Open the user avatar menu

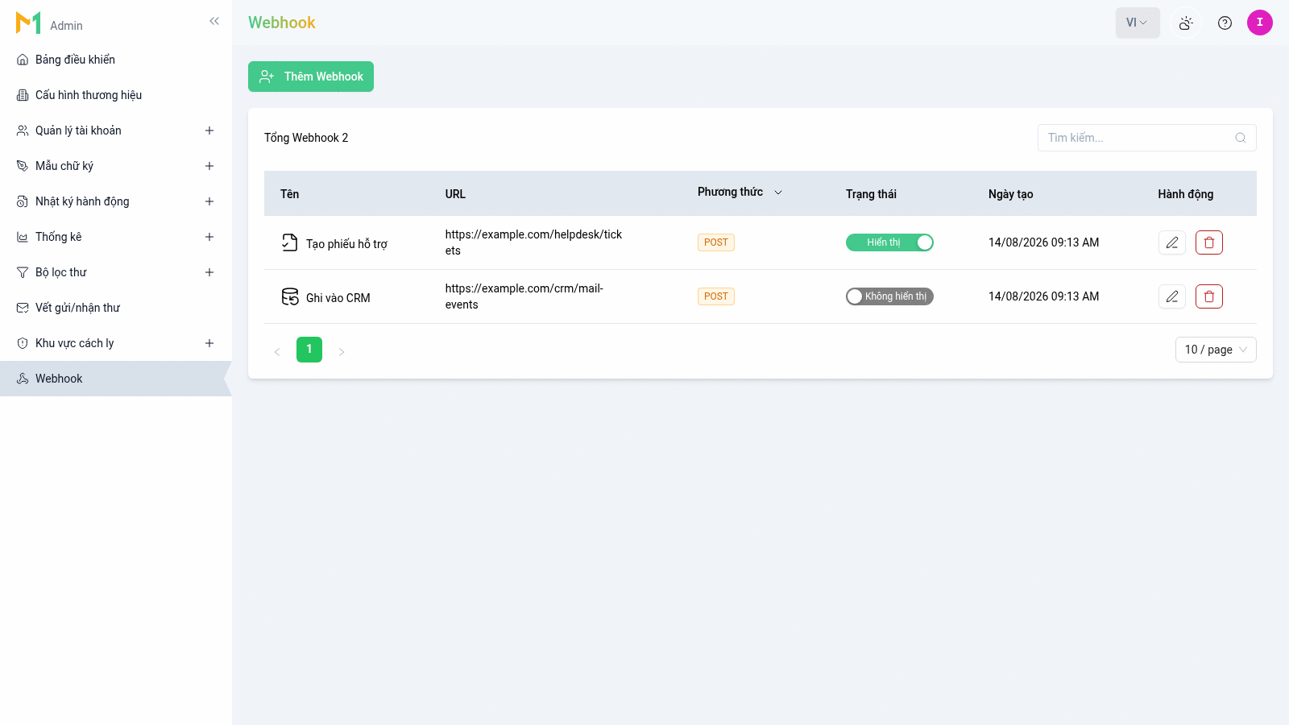[1260, 23]
